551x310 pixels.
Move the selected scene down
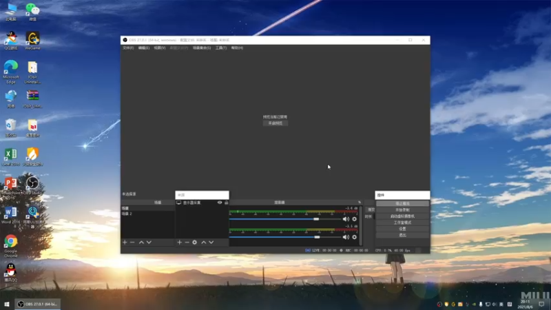point(149,242)
